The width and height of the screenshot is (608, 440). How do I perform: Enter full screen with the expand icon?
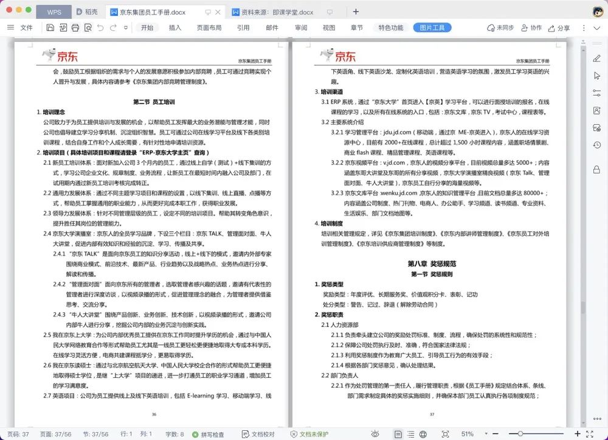(x=590, y=434)
